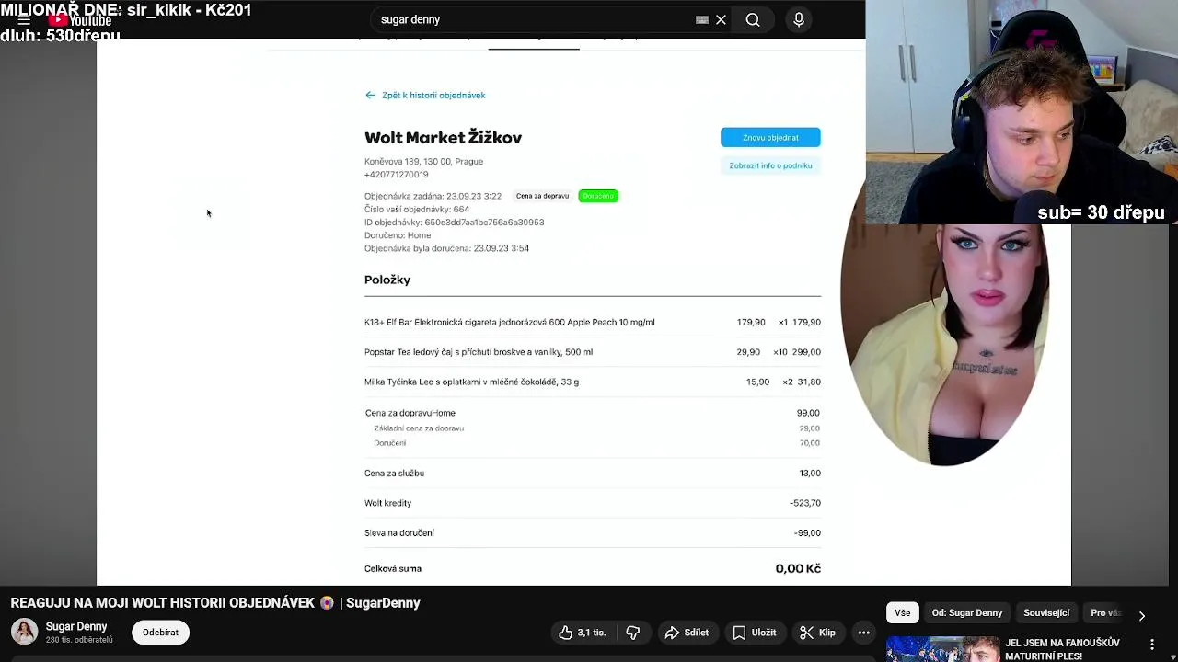The image size is (1178, 662).
Task: Click the Cena za dopravu badge
Action: 542,196
